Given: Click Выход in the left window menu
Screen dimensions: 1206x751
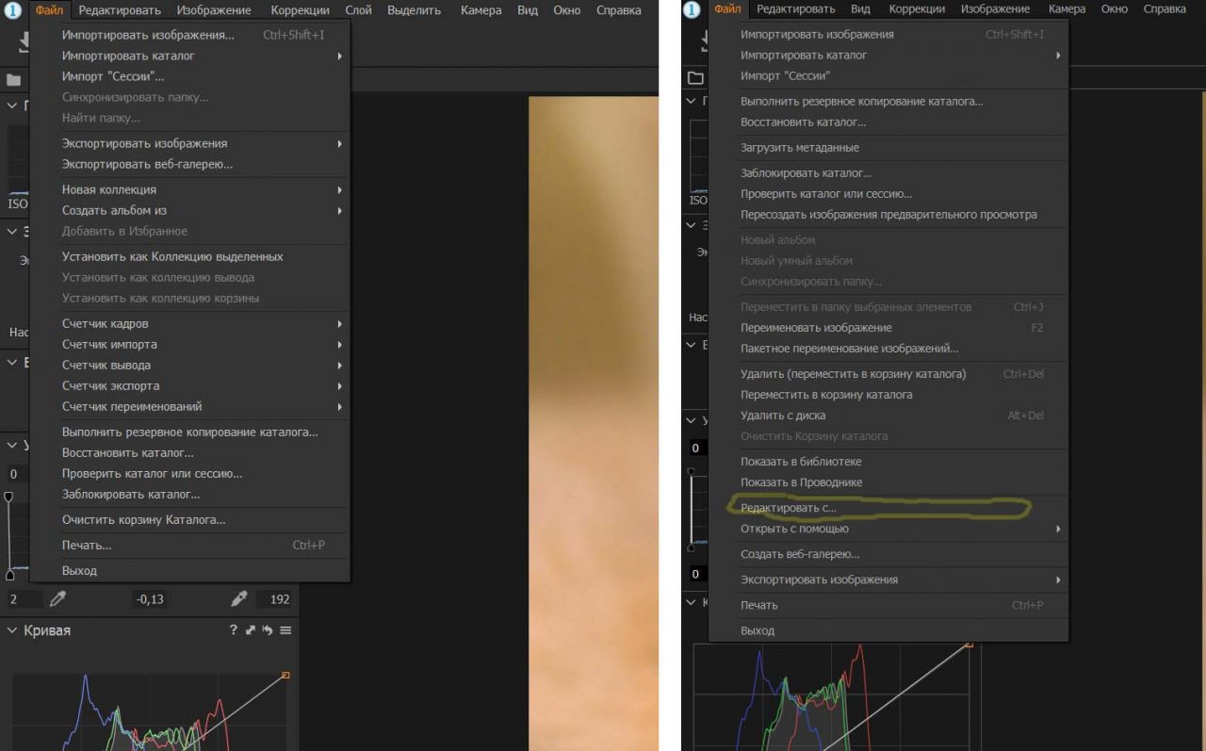Looking at the screenshot, I should tap(192, 570).
